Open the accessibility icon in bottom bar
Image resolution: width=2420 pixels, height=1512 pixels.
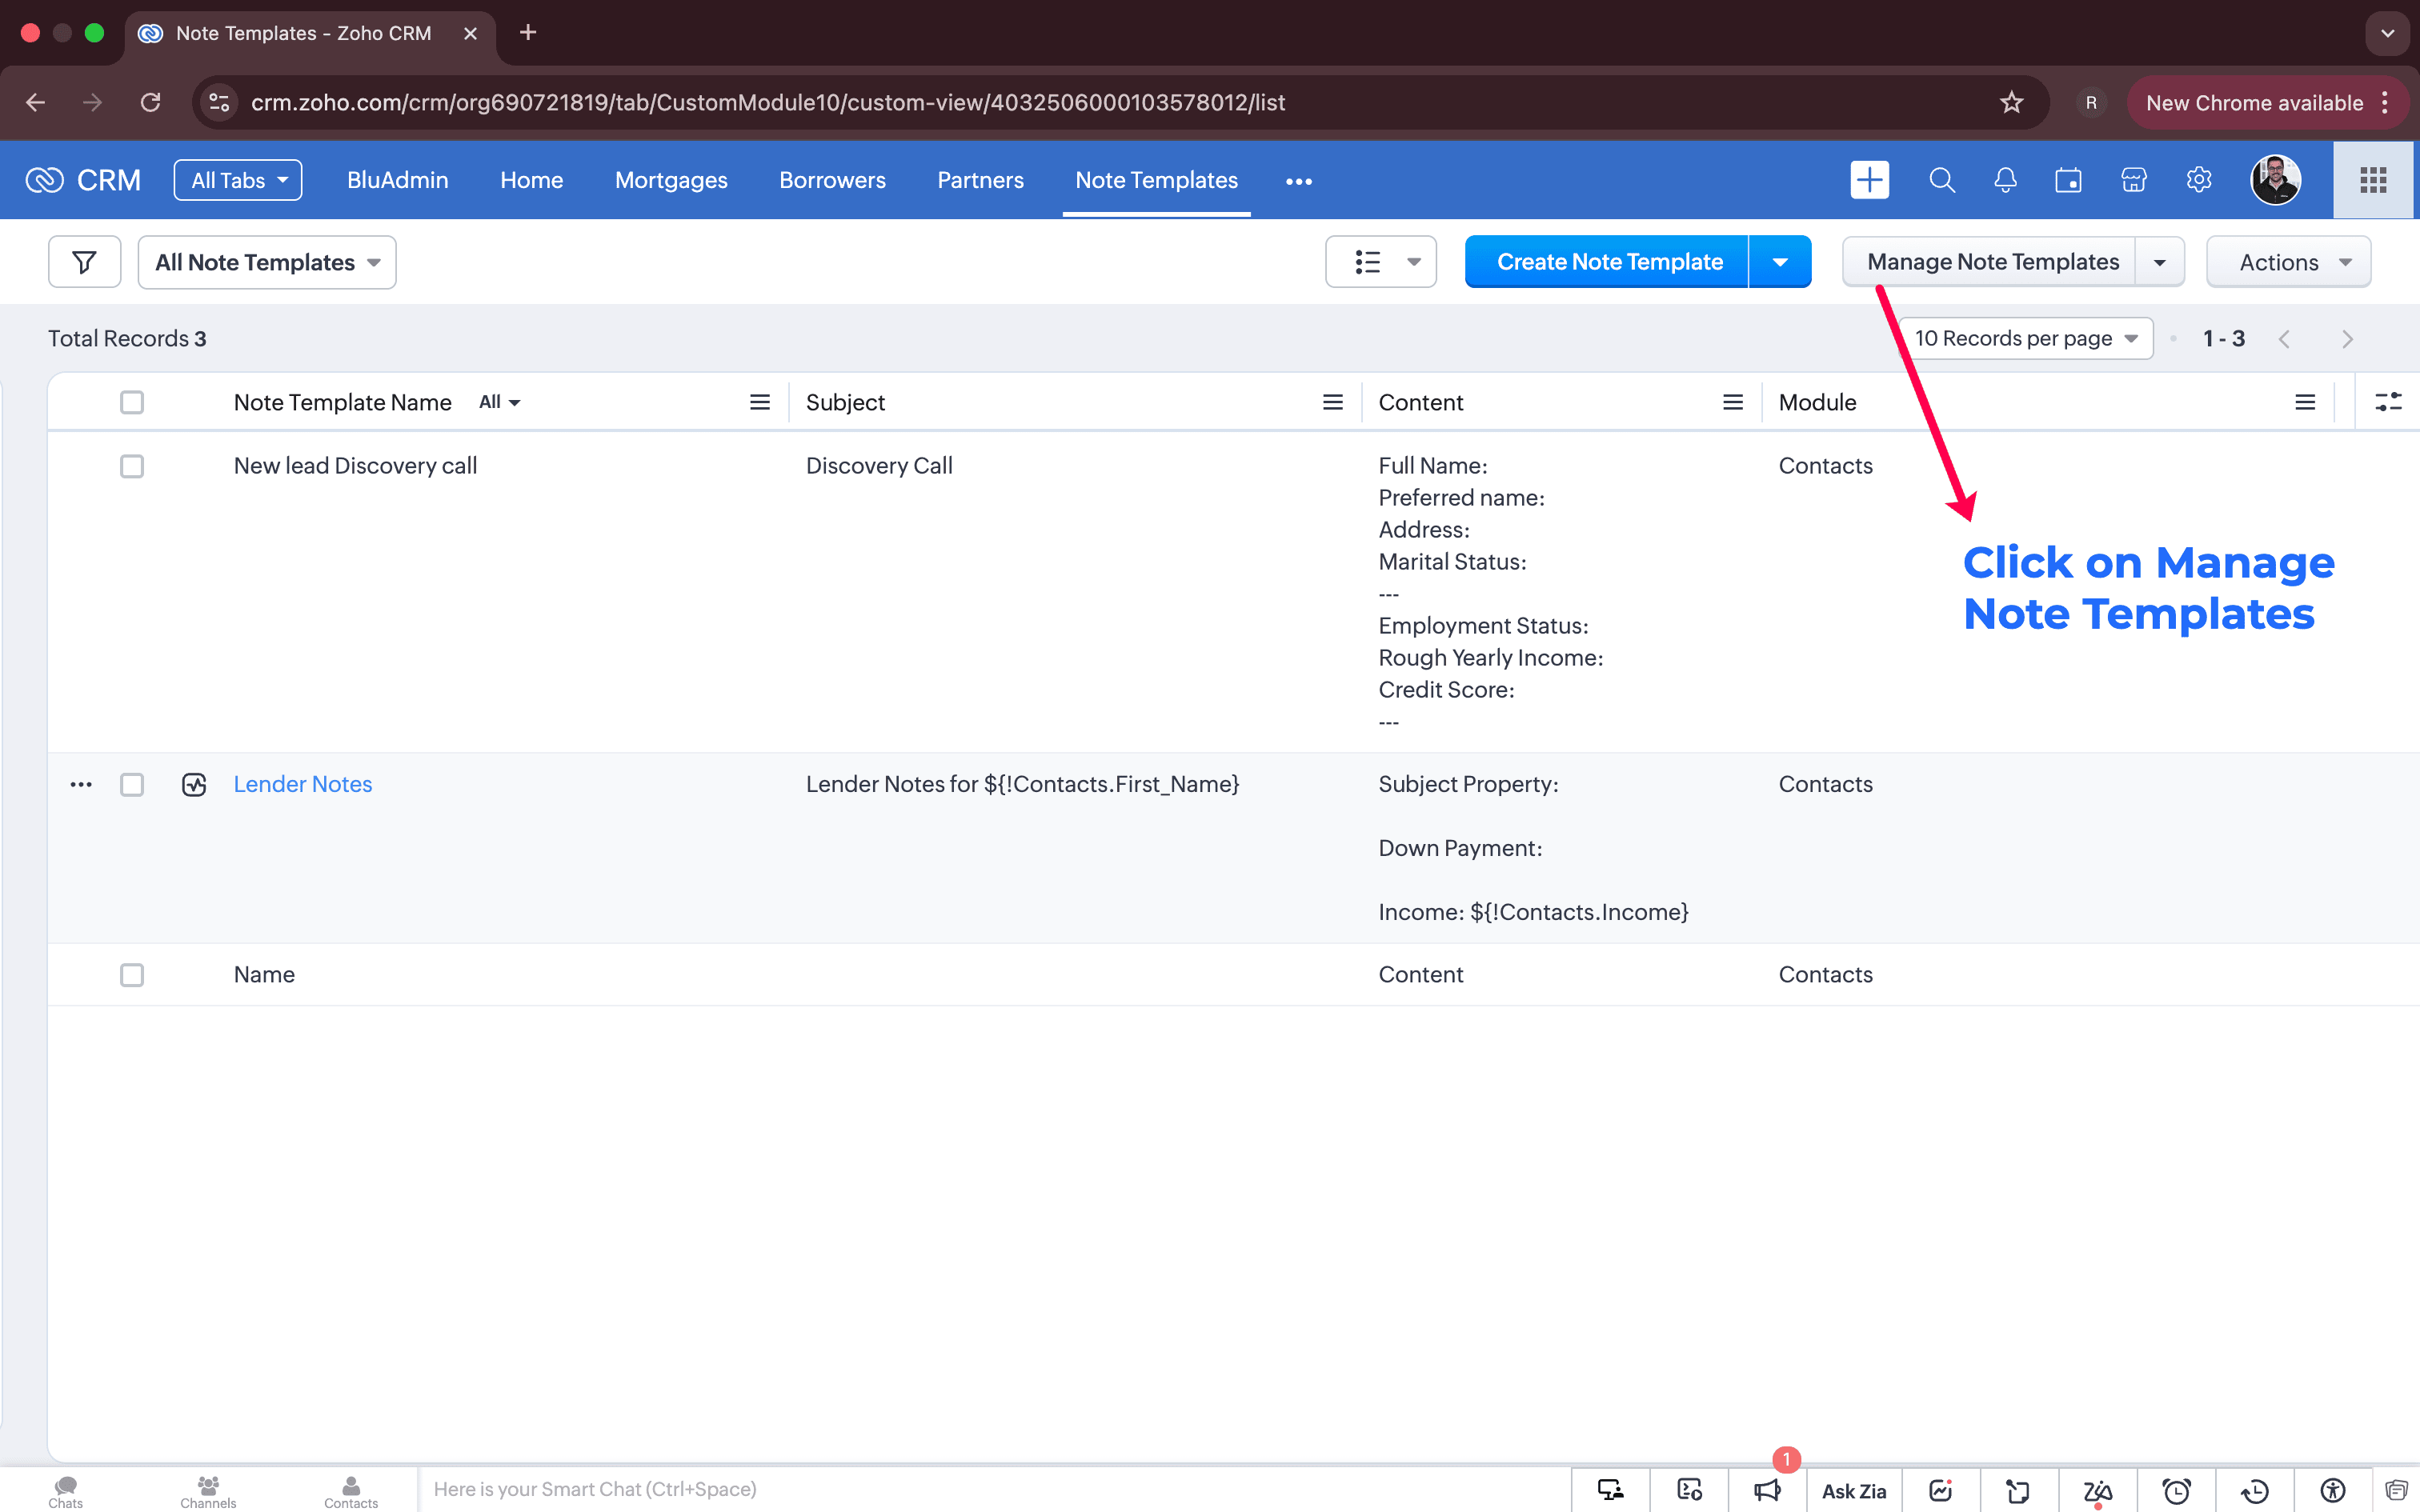pyautogui.click(x=2332, y=1490)
